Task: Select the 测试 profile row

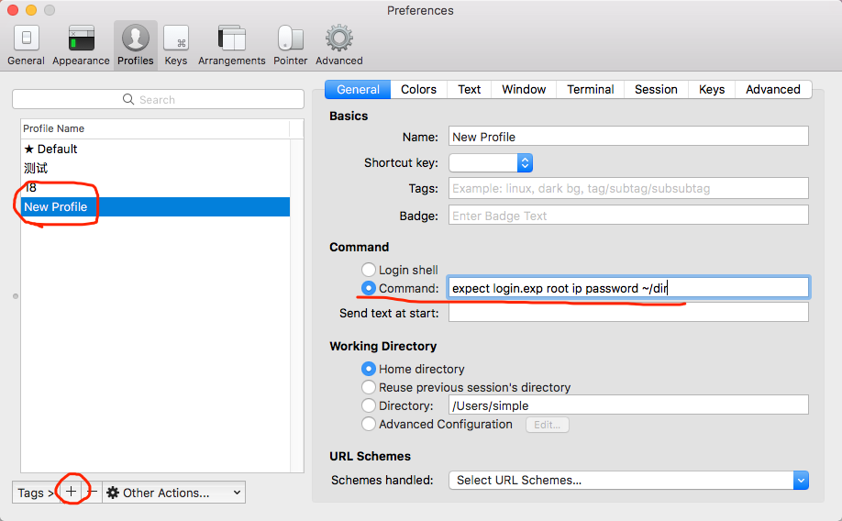Action: [x=155, y=168]
